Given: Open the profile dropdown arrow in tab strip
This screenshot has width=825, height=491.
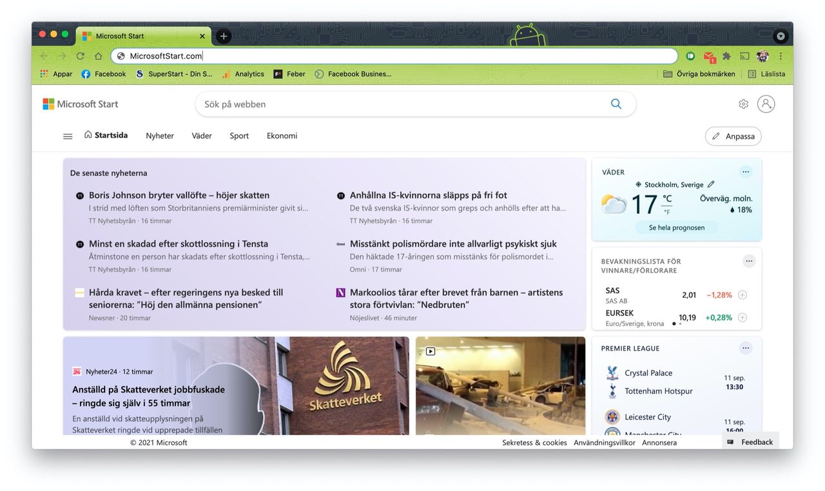Looking at the screenshot, I should point(781,36).
